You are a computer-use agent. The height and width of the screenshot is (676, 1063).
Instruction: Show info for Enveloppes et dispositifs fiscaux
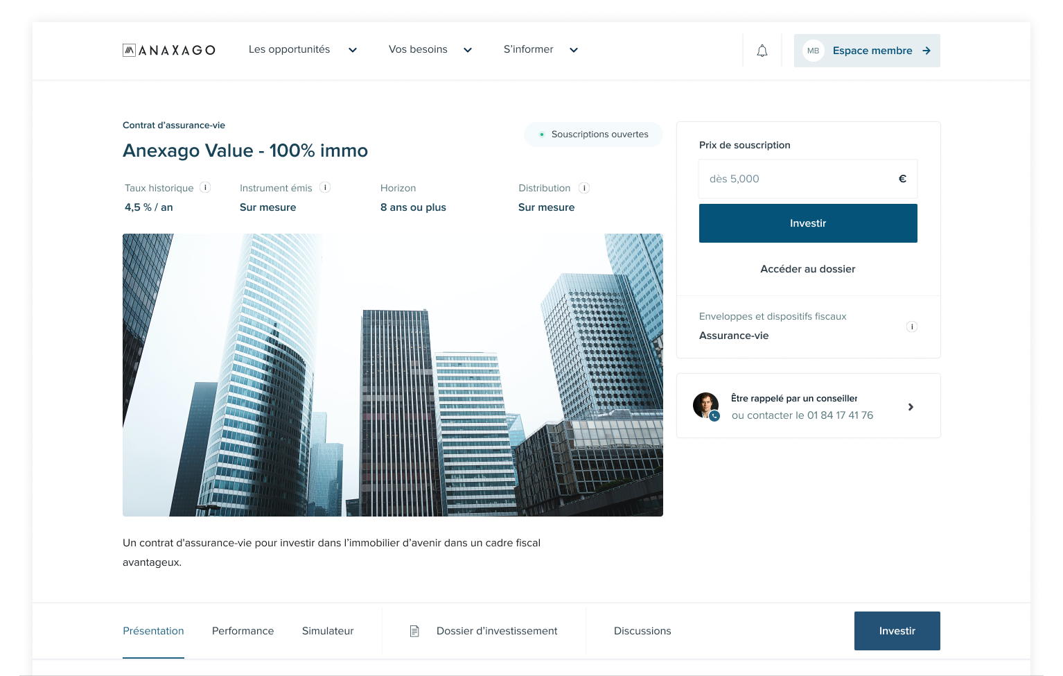click(912, 327)
